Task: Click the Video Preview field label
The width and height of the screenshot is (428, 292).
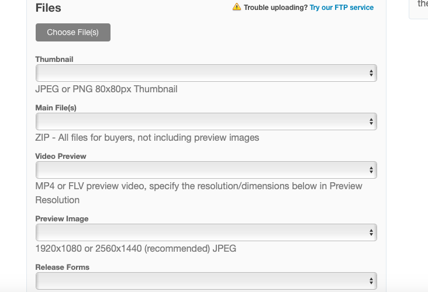Action: click(x=61, y=157)
